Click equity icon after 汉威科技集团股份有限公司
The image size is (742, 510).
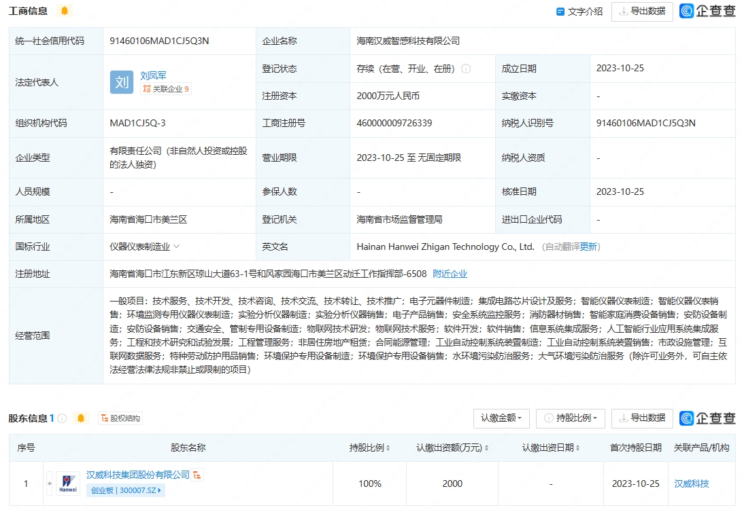pos(197,475)
